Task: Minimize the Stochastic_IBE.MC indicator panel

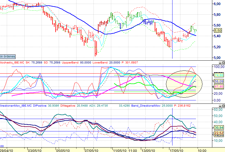Action: pyautogui.click(x=220, y=63)
